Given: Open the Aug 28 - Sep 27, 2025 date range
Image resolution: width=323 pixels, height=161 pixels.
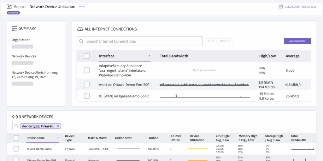Looking at the screenshot, I should tap(300, 7).
